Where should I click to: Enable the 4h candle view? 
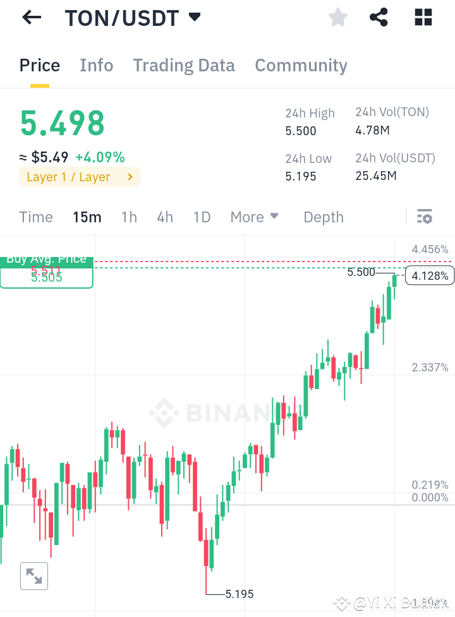point(164,217)
